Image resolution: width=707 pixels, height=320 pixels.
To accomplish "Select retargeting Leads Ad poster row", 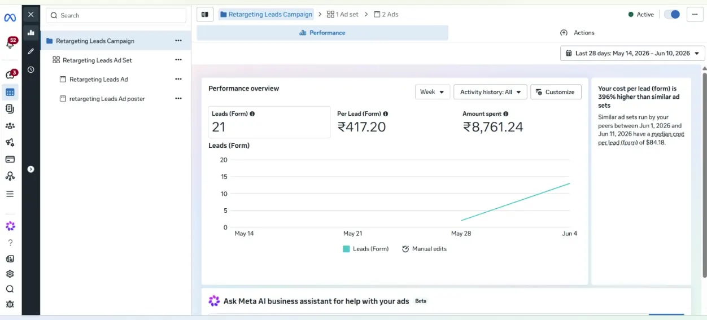I will point(115,99).
